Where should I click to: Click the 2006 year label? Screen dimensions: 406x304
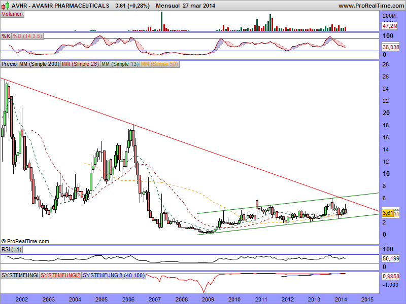click(128, 299)
